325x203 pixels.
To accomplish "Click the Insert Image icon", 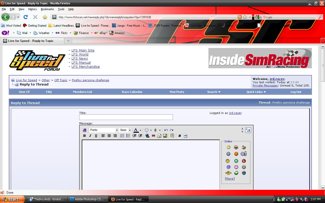I will 165,136.
